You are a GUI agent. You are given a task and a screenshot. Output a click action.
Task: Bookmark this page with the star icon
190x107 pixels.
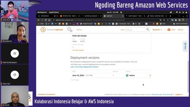tap(168, 20)
